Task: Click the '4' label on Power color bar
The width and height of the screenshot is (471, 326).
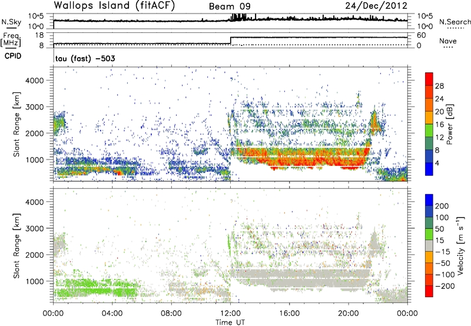Action: [437, 164]
